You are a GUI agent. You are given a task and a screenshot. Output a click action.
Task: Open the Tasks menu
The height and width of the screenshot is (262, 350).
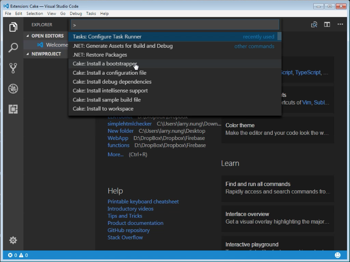(x=91, y=14)
